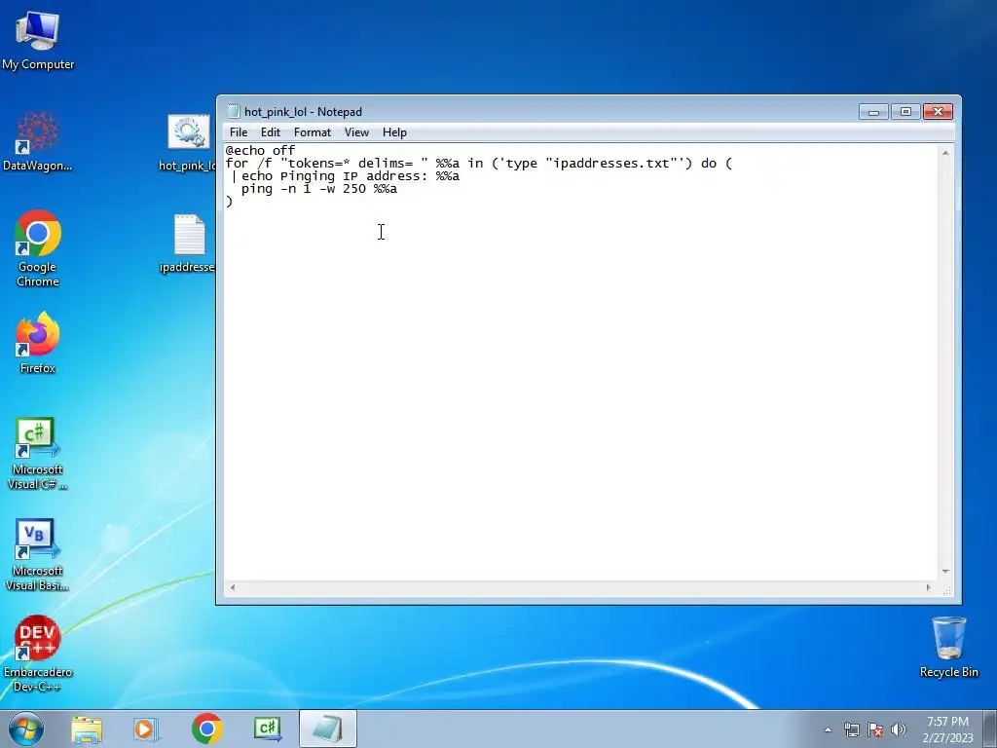Open the My Computer desktop icon

(38, 39)
